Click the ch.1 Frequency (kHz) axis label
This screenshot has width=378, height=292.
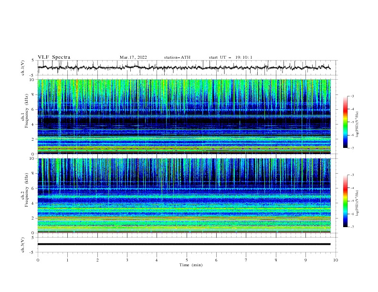[x=25, y=112]
